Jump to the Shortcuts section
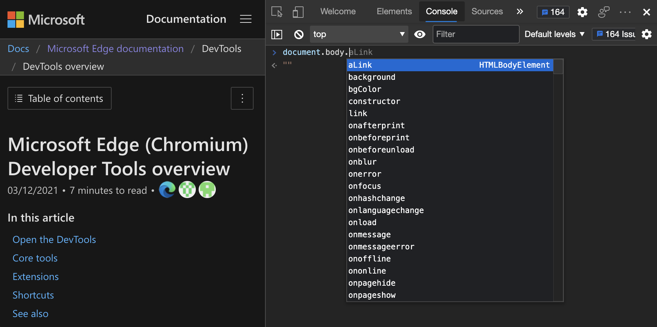 (33, 295)
